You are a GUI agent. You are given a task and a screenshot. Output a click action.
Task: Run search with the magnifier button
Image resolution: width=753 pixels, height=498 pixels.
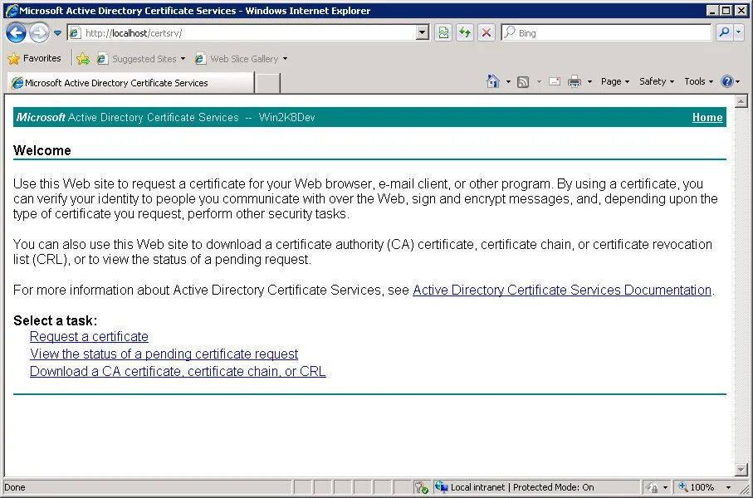[x=724, y=32]
